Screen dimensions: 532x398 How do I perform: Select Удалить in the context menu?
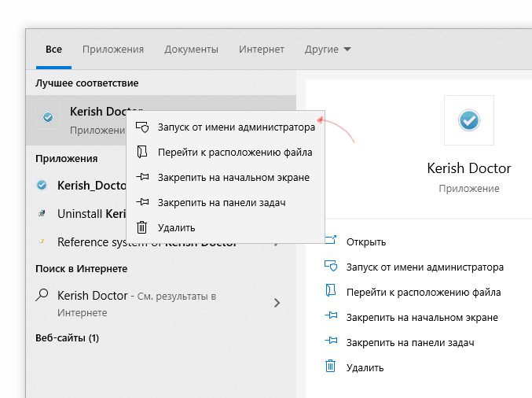226,227
